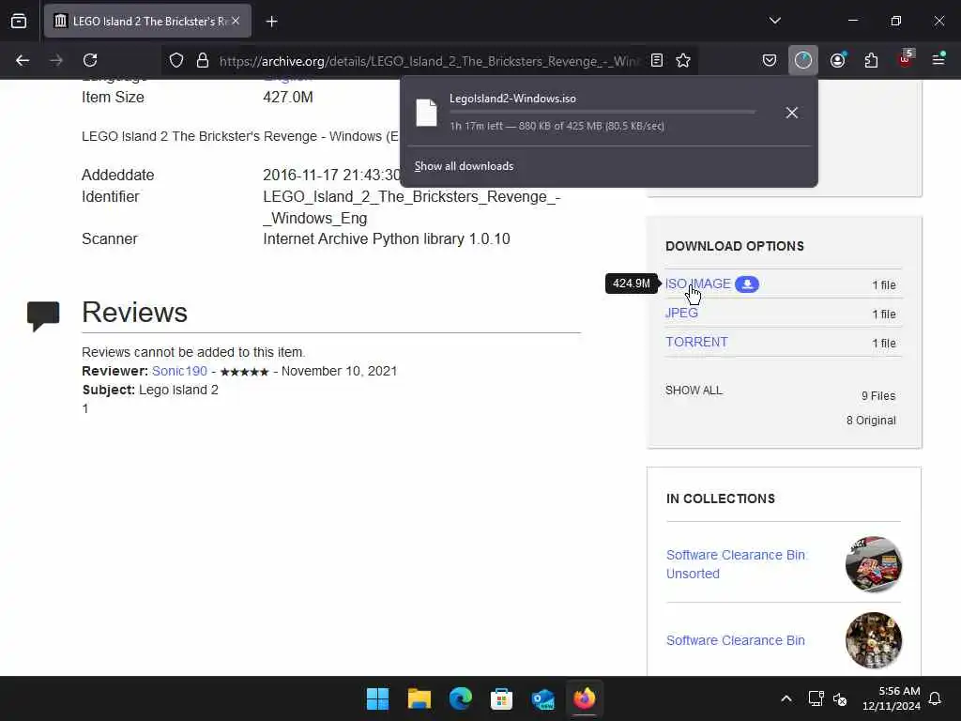Open Firefox application menu
The width and height of the screenshot is (961, 721).
coord(938,59)
